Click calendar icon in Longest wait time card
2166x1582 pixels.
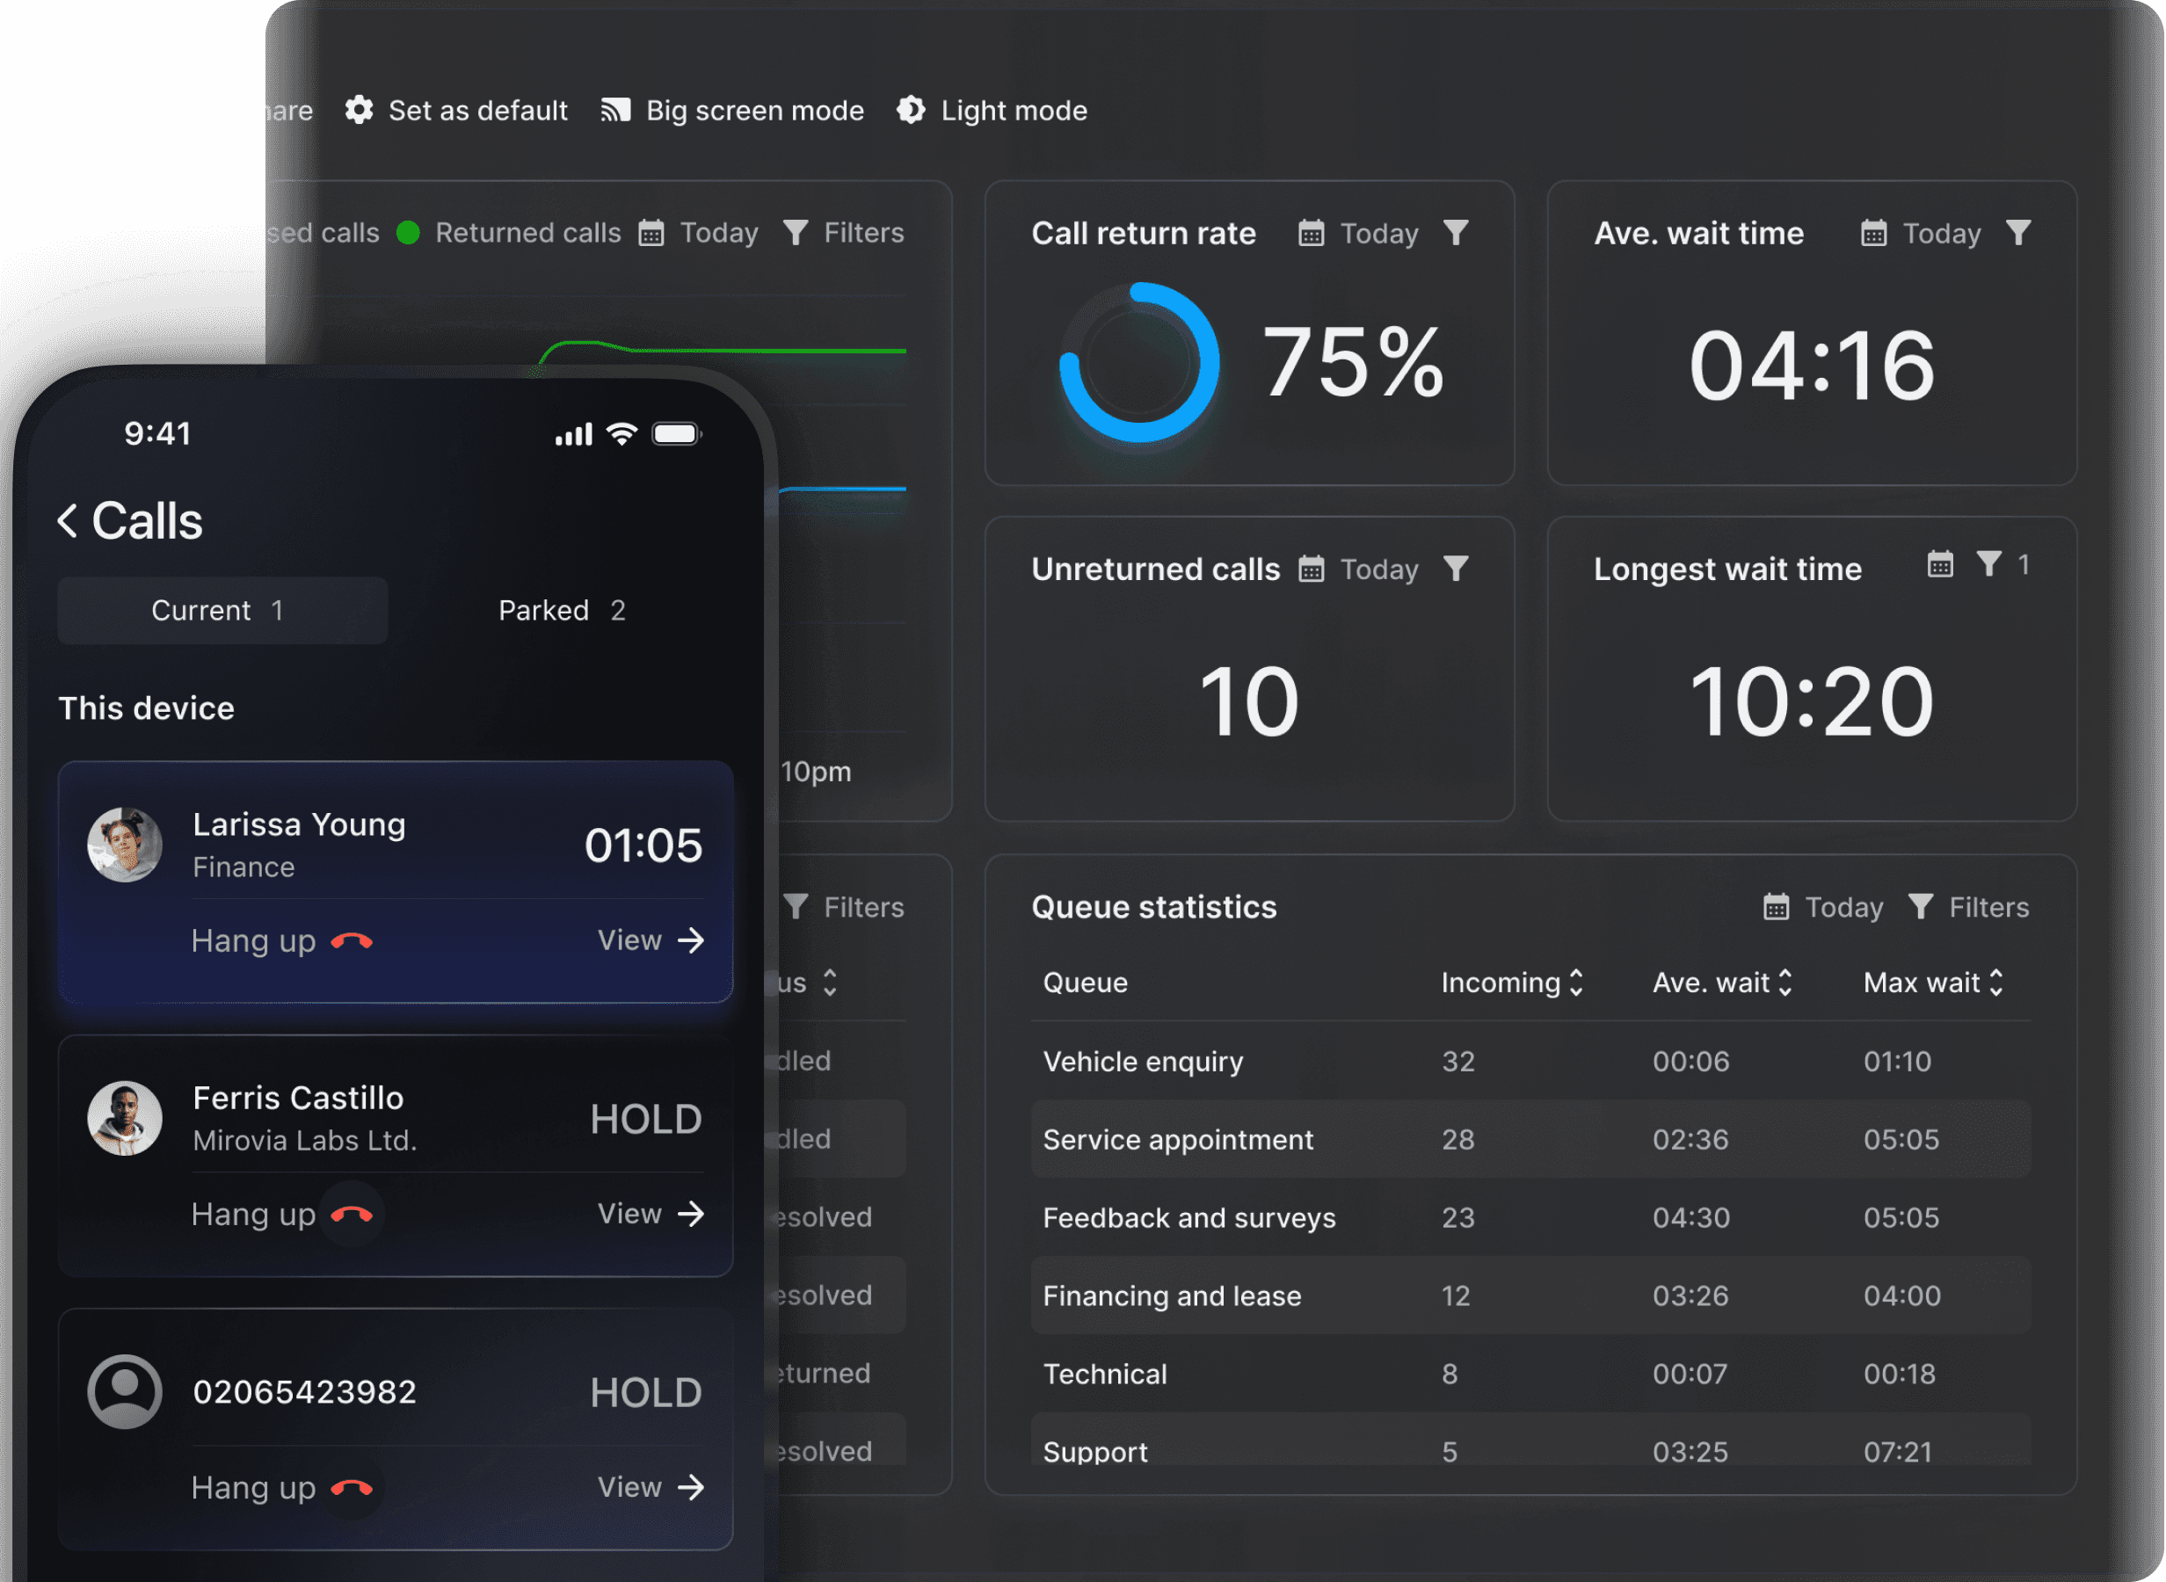pyautogui.click(x=1940, y=564)
